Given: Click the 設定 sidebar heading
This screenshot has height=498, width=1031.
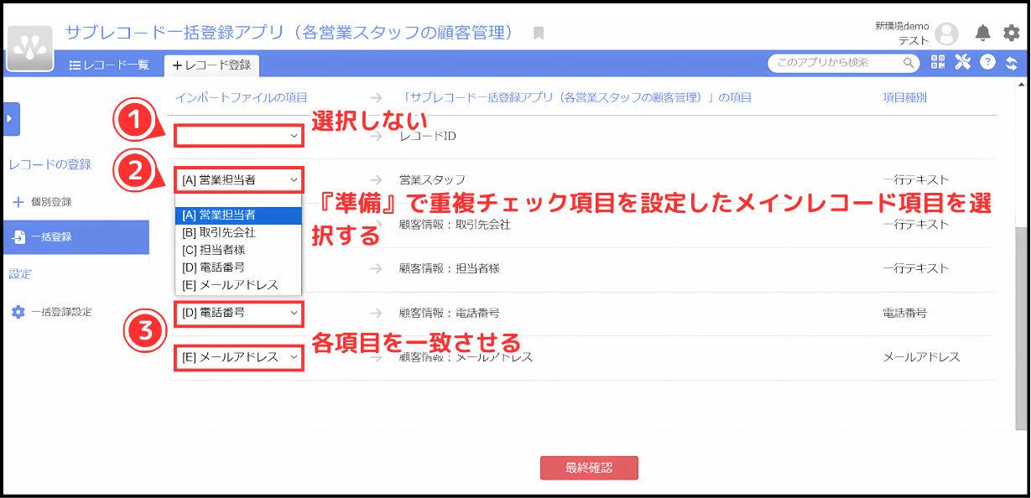Looking at the screenshot, I should [x=20, y=274].
